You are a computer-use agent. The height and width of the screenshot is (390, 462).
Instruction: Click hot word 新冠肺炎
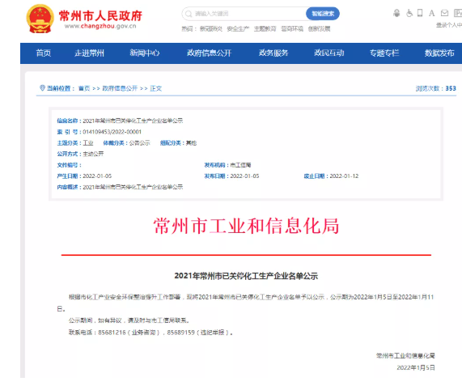pyautogui.click(x=210, y=29)
